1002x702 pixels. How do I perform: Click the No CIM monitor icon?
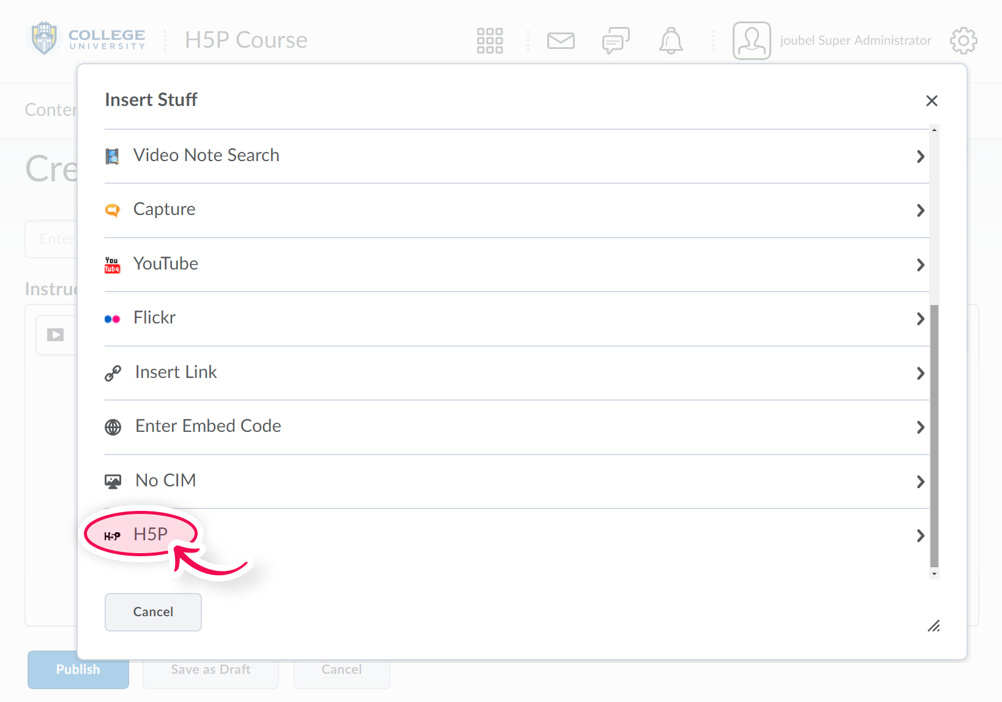113,481
